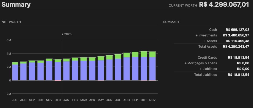
Task: Click the pink negative segment under December
Action: pyautogui.click(x=58, y=80)
